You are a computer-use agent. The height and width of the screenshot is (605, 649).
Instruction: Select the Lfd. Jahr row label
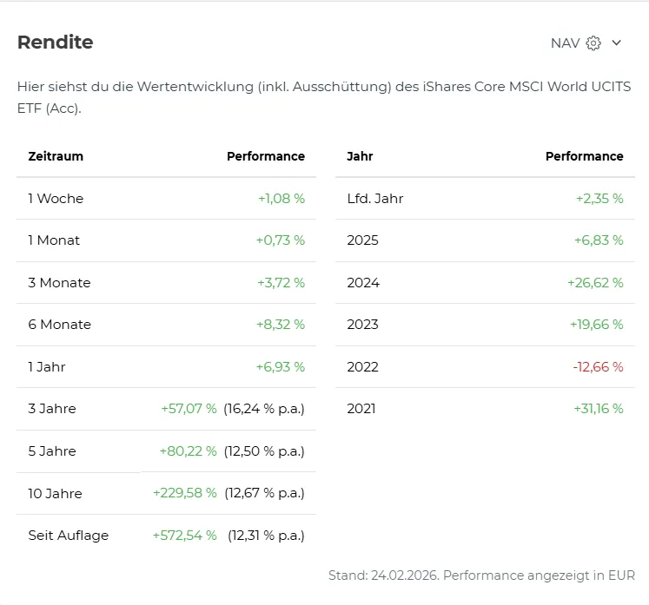click(x=375, y=199)
